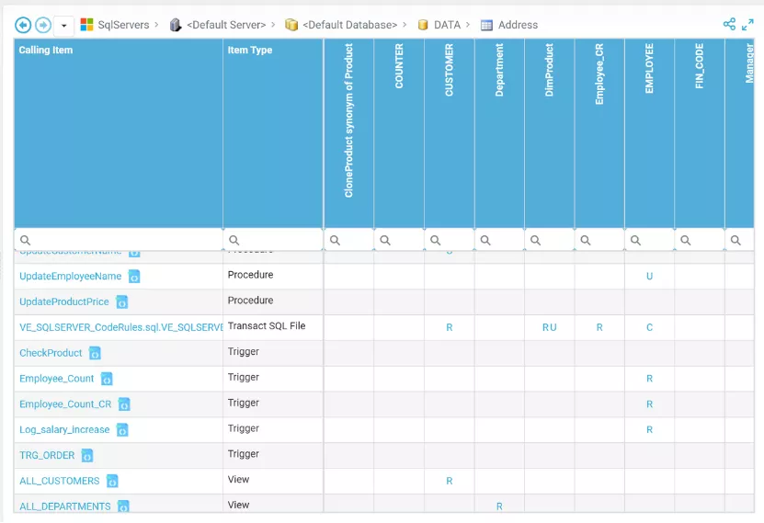This screenshot has width=764, height=523.
Task: Open the Employee_Count trigger link
Action: (56, 379)
